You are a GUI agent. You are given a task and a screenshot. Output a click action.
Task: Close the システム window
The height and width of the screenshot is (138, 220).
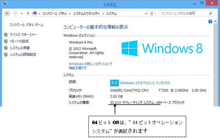[212, 3]
